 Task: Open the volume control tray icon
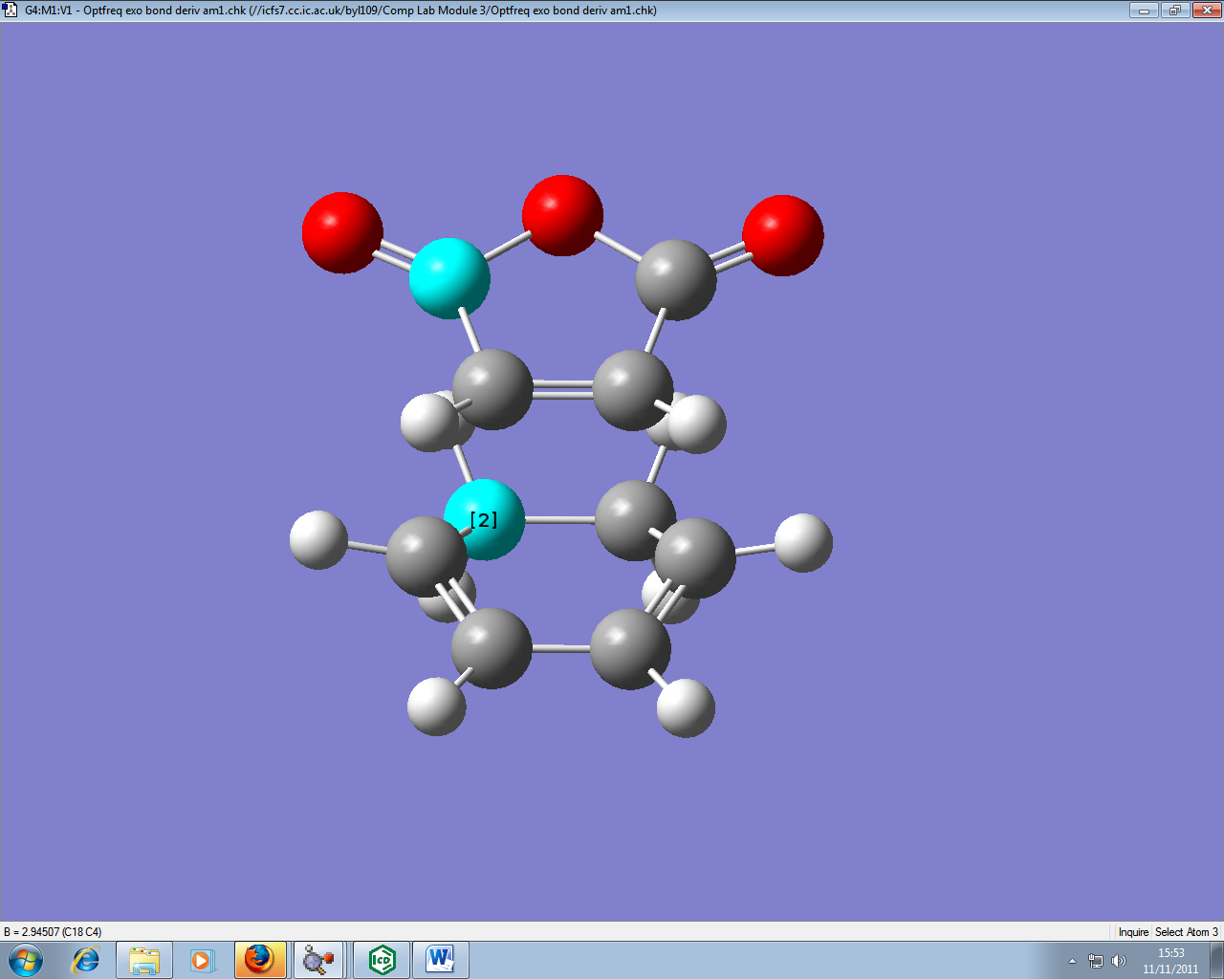1119,961
